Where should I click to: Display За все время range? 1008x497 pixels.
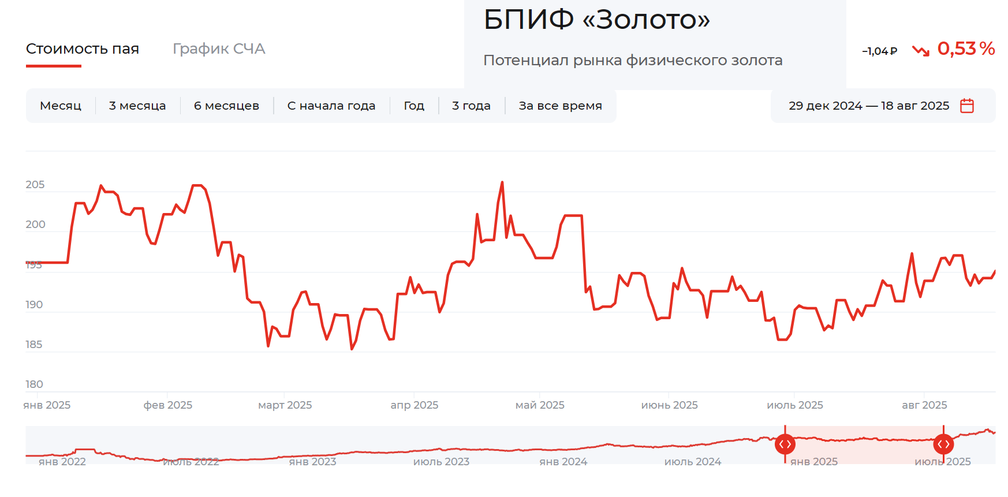(560, 106)
